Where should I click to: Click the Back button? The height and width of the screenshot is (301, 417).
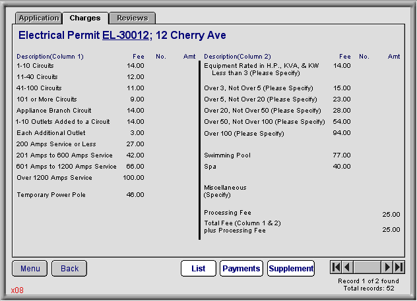pos(69,269)
